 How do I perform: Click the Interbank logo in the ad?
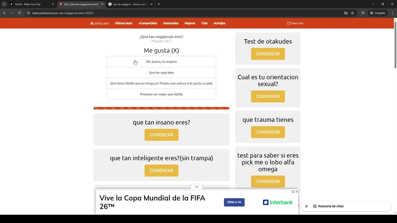(278, 202)
